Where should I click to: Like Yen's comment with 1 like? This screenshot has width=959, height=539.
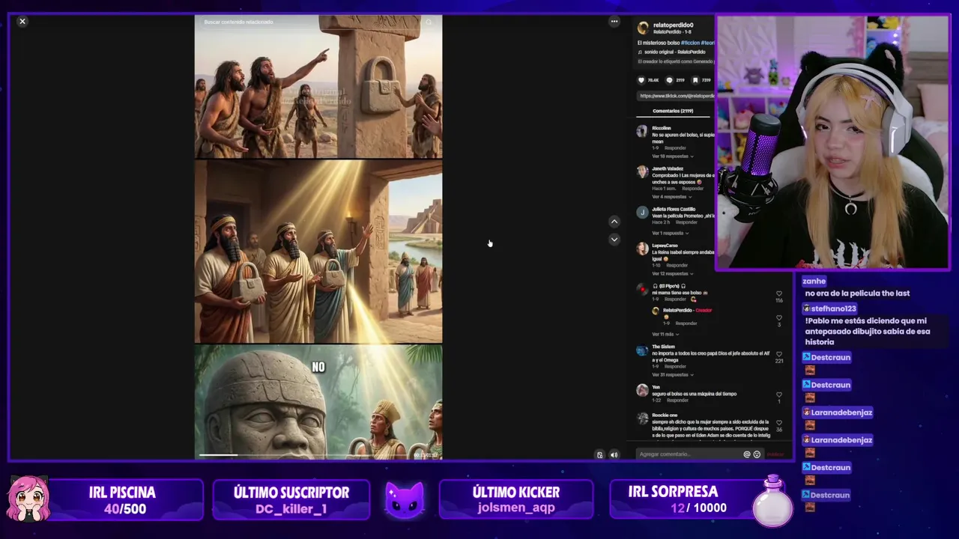click(x=779, y=395)
